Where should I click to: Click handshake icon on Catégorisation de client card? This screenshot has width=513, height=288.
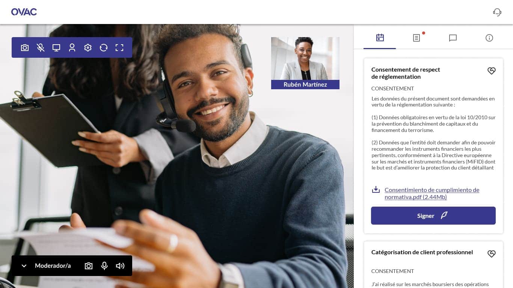coord(491,254)
